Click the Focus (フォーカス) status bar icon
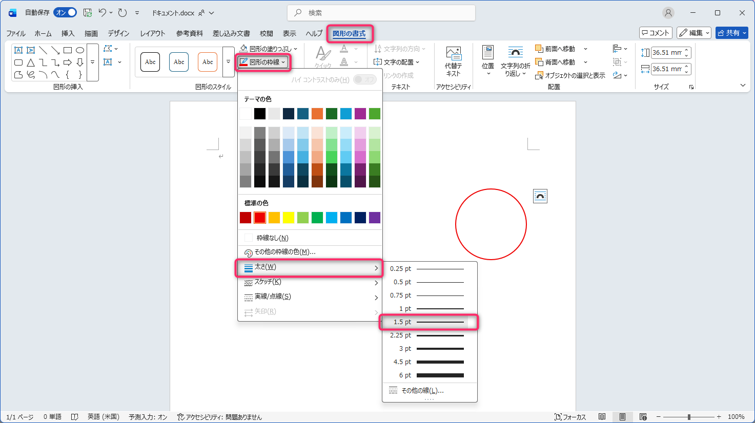755x423 pixels. [x=570, y=417]
